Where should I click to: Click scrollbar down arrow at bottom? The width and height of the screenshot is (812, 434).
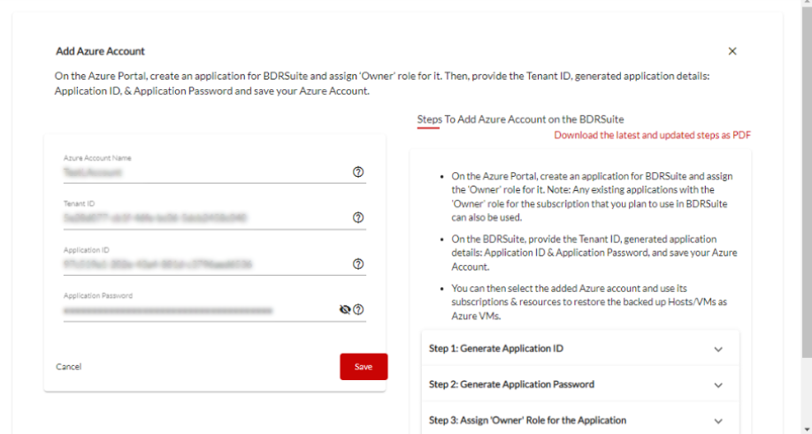click(x=807, y=430)
